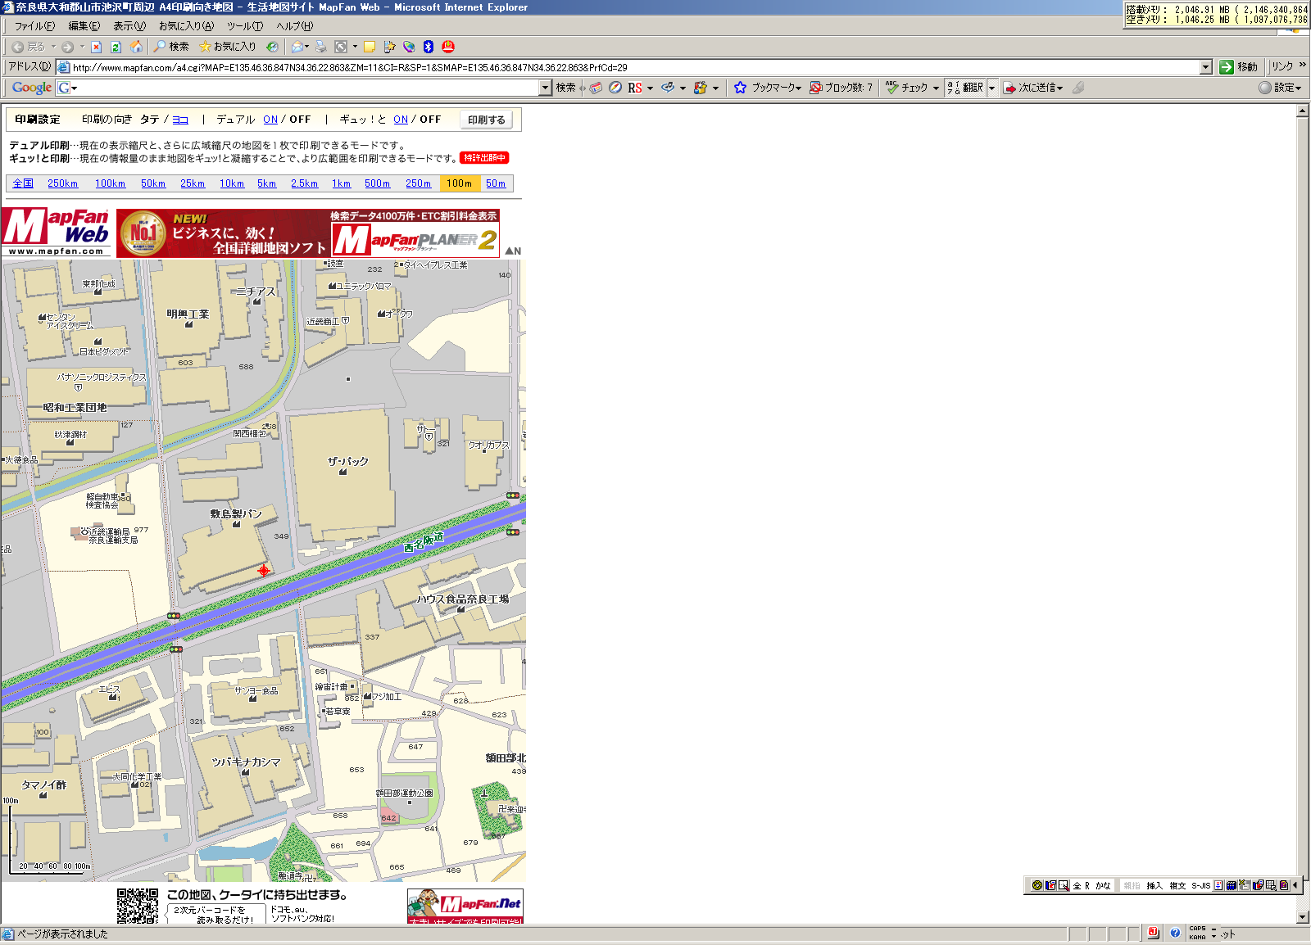The image size is (1311, 945).
Task: Open Forward button history dropdown arrow
Action: point(82,47)
